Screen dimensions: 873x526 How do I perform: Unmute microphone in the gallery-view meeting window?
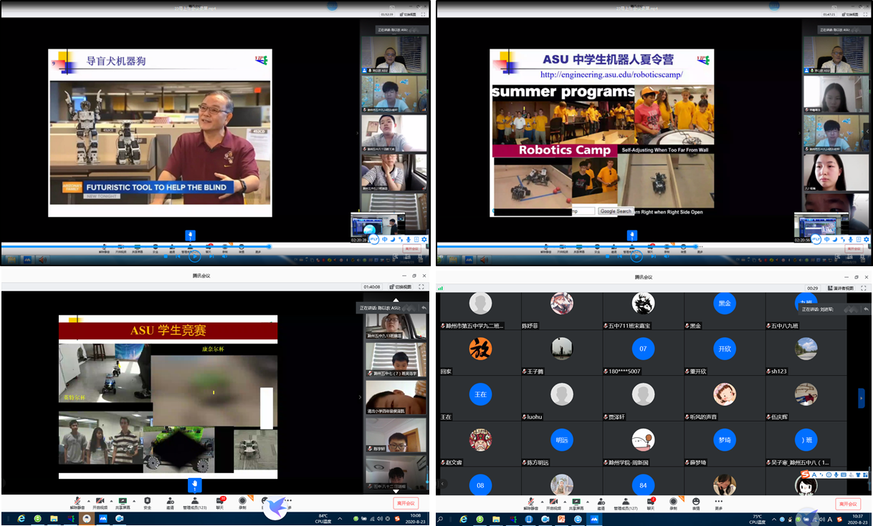click(530, 503)
